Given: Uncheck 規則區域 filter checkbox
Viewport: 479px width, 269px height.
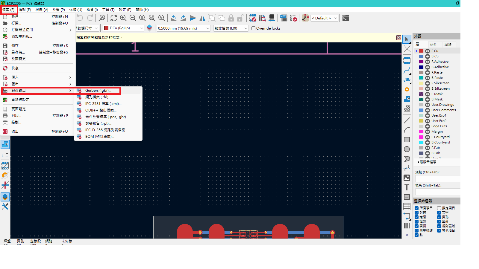Looking at the screenshot, I should 439,226.
